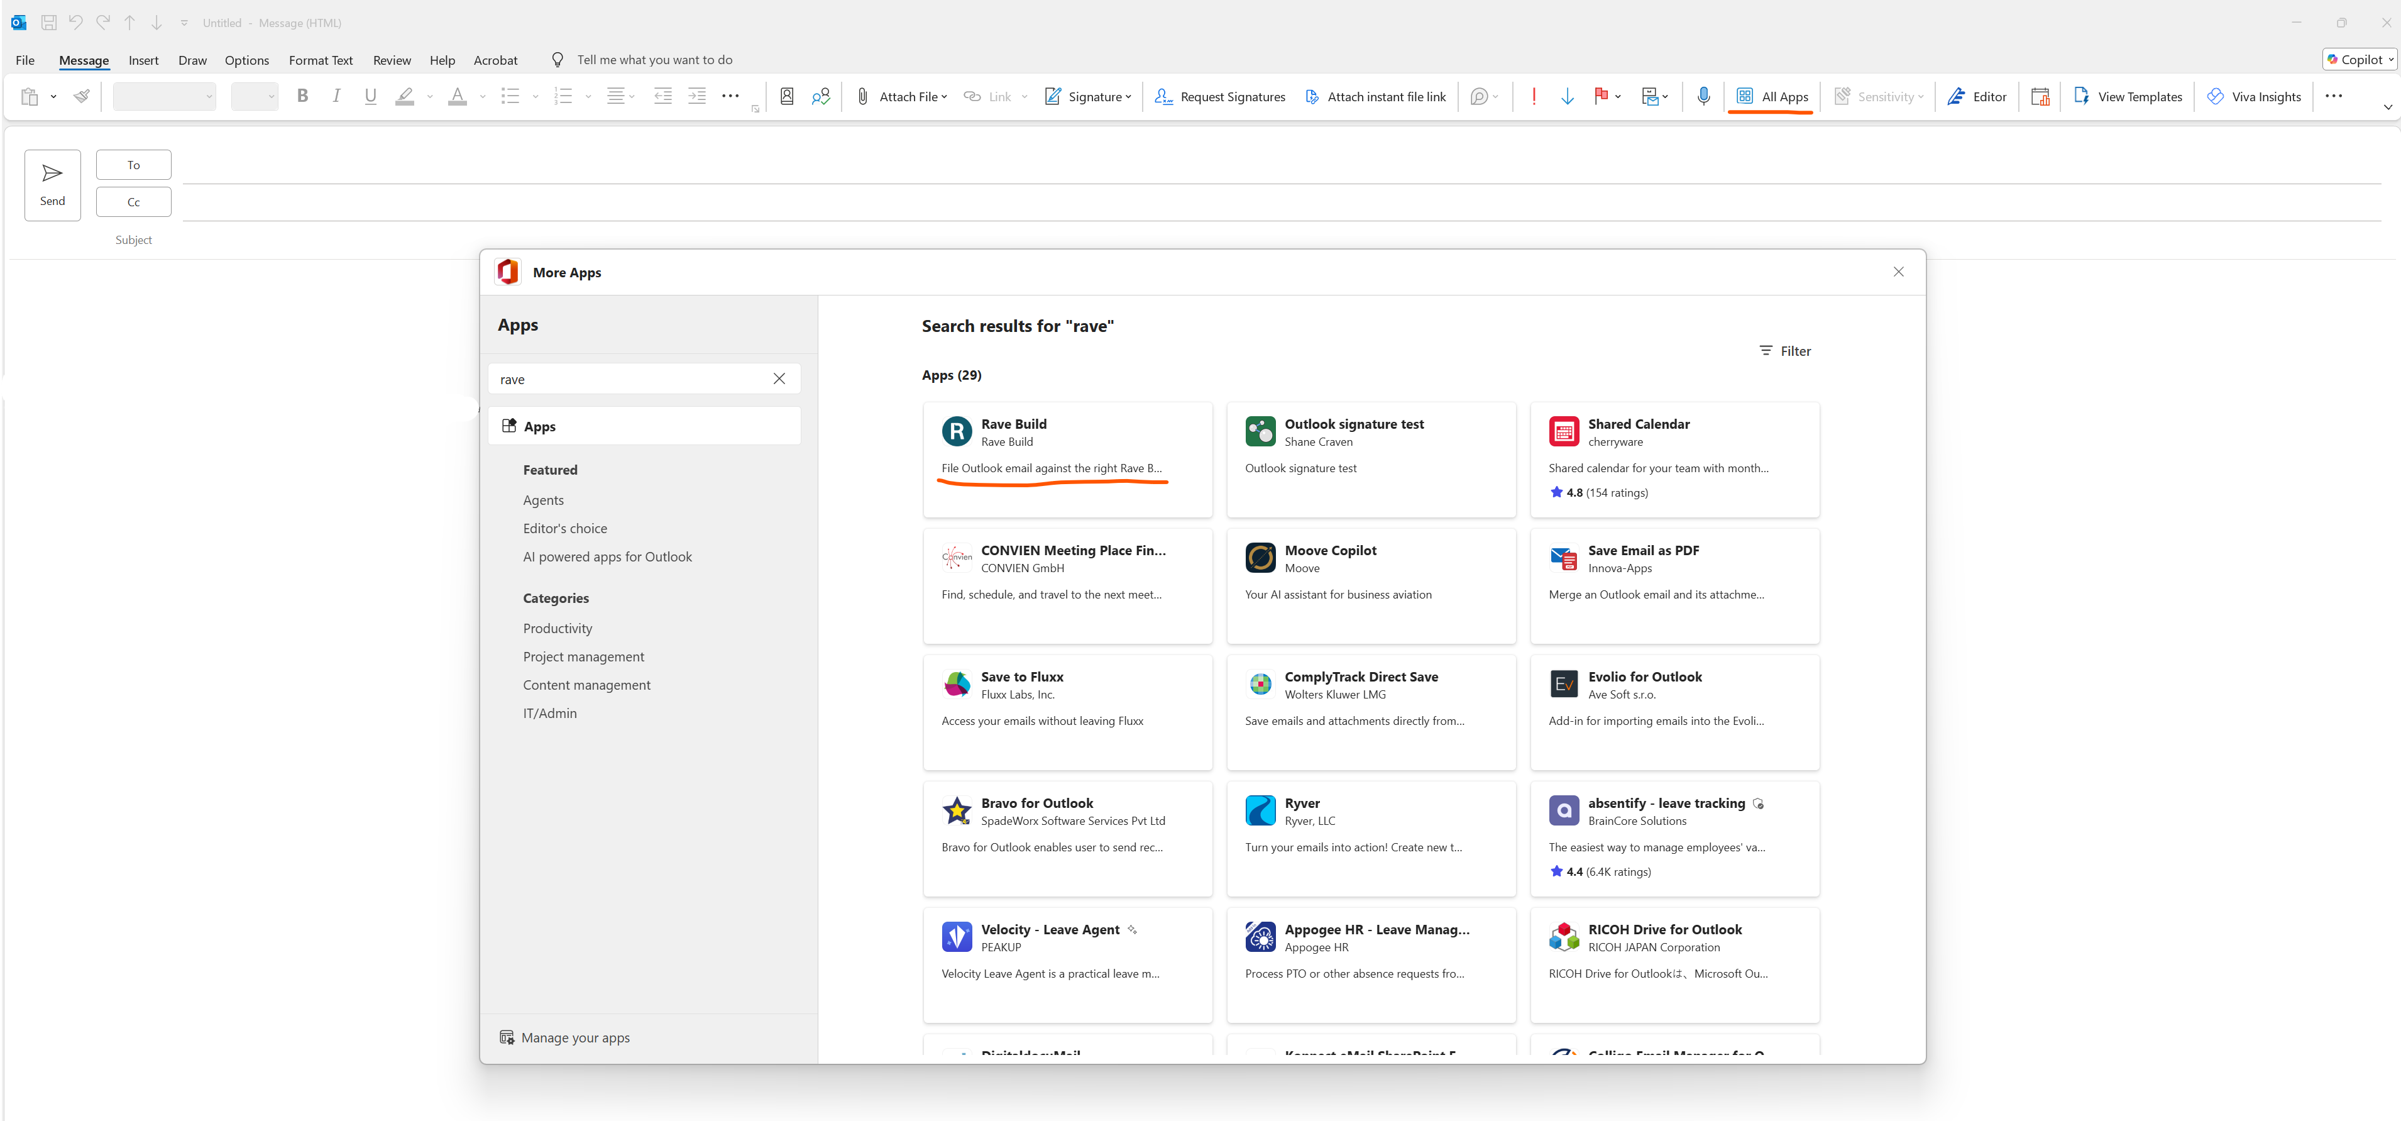
Task: Click the calendar poll icon
Action: click(x=2040, y=96)
